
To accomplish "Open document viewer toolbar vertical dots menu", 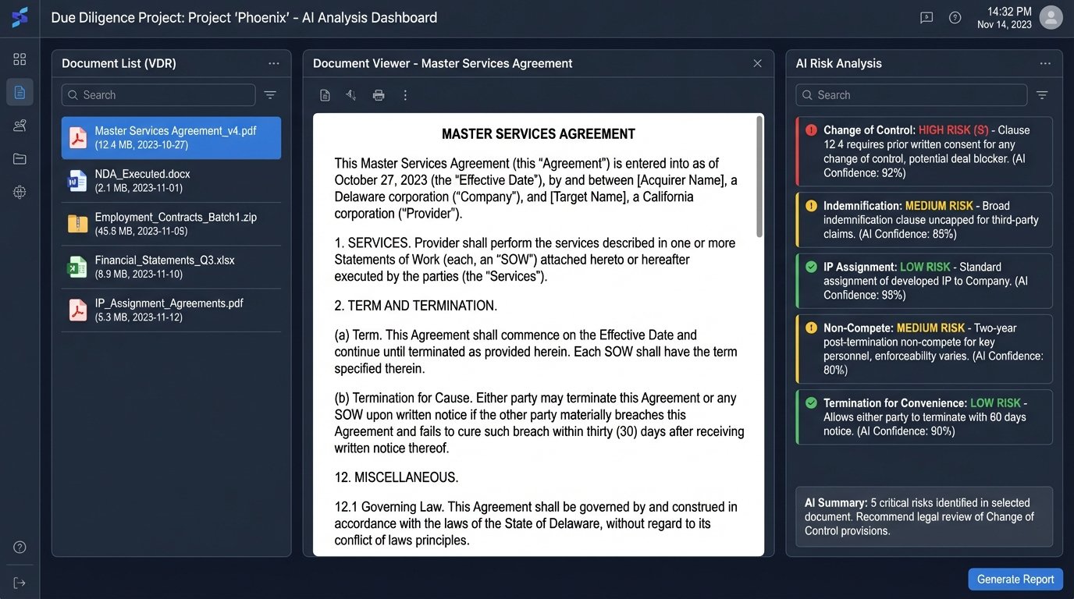I will (405, 95).
